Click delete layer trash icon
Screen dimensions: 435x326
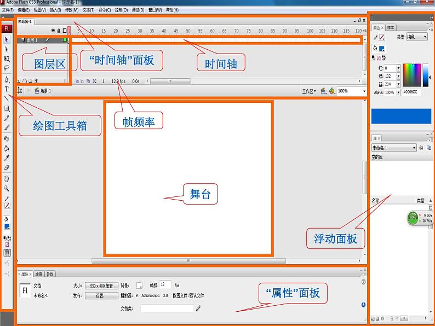(x=36, y=81)
